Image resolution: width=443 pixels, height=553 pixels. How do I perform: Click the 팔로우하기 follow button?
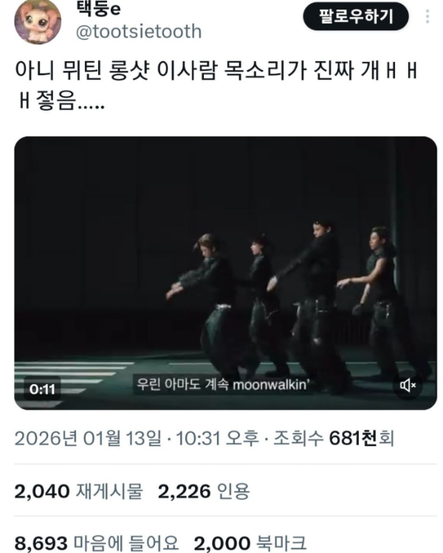(356, 16)
